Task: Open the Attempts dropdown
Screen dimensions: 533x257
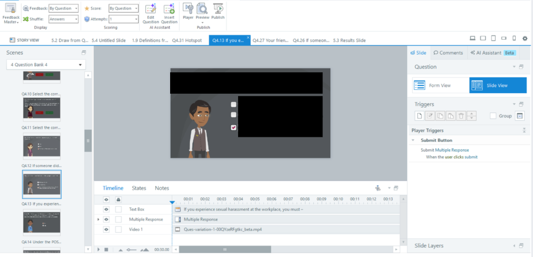Action: [124, 19]
